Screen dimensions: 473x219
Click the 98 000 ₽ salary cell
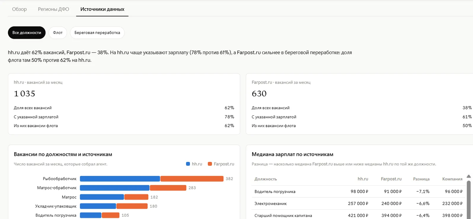pyautogui.click(x=359, y=191)
